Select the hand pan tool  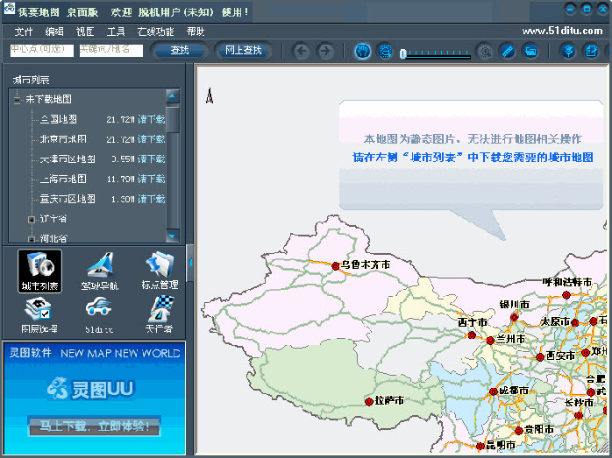pyautogui.click(x=362, y=51)
